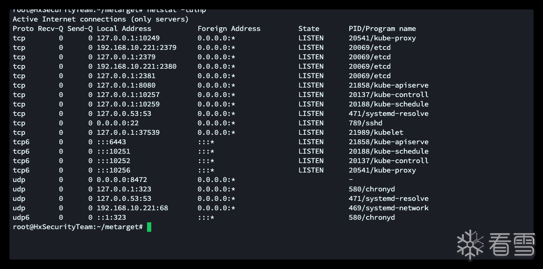Image resolution: width=543 pixels, height=269 pixels.
Task: Click the Proto column header
Action: click(23, 28)
